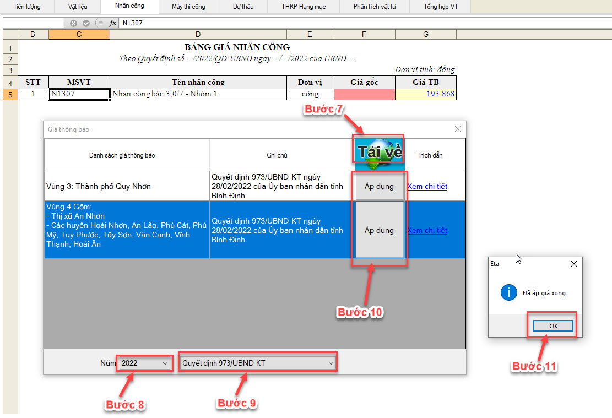612x418 pixels.
Task: Click OK in the Eta message box
Action: (x=553, y=326)
